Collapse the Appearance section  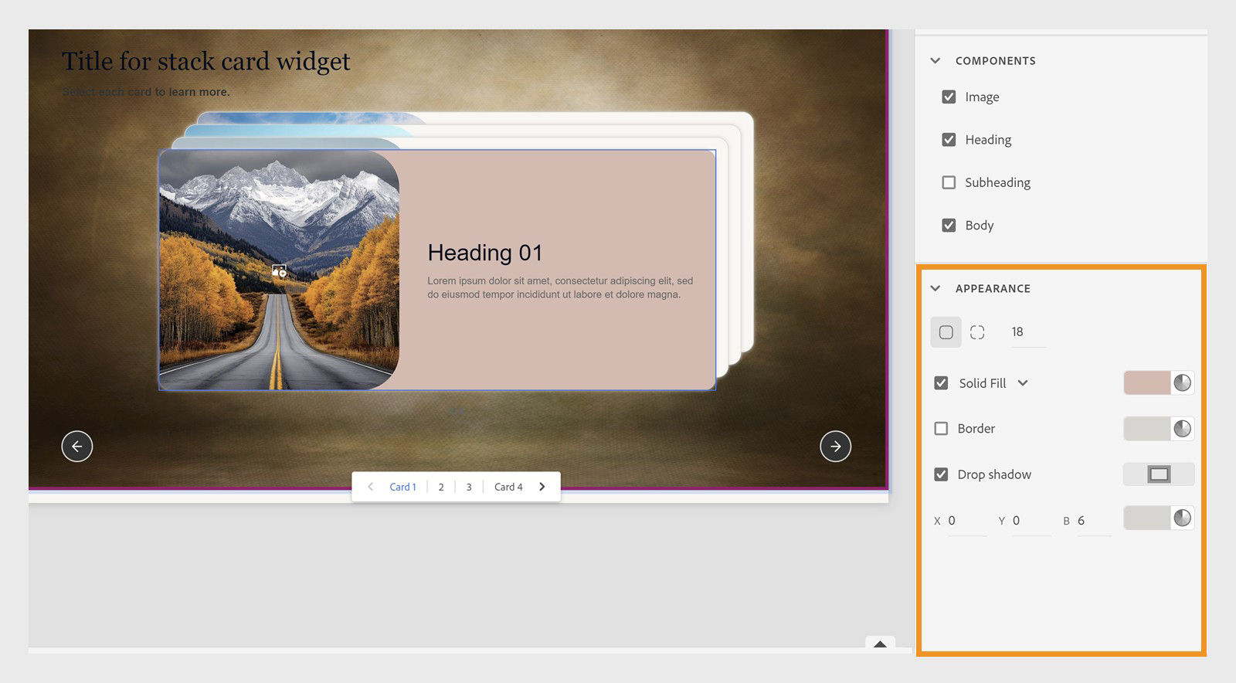[x=935, y=288]
